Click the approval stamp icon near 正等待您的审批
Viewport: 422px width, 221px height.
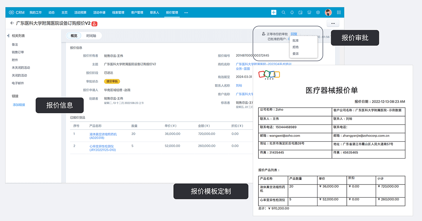point(264,34)
